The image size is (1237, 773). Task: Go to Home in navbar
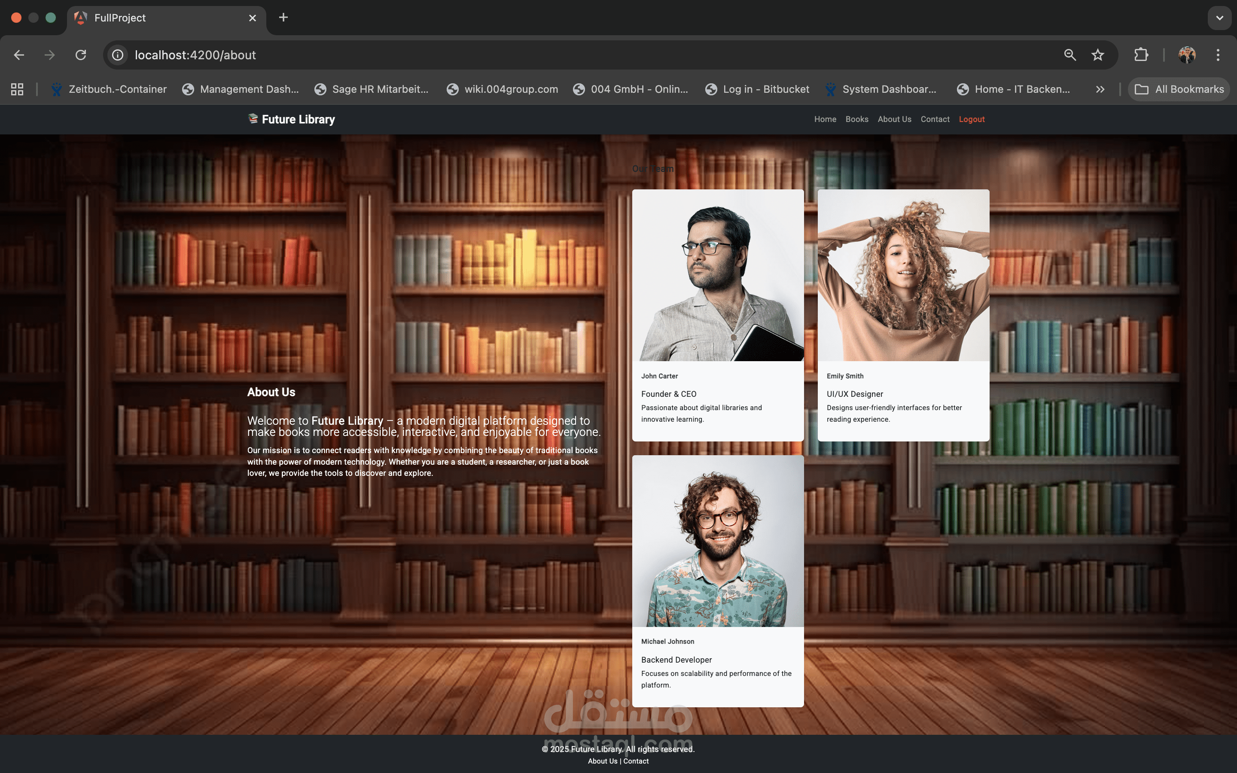825,119
